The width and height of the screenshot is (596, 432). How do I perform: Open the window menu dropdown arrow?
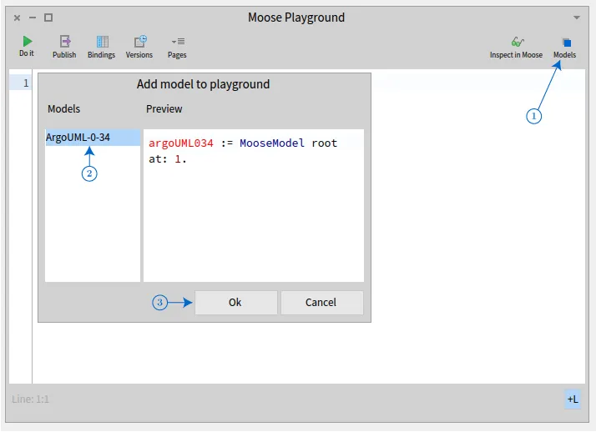577,18
